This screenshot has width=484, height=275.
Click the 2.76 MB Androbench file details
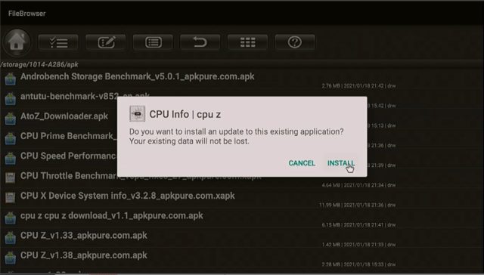tap(358, 85)
